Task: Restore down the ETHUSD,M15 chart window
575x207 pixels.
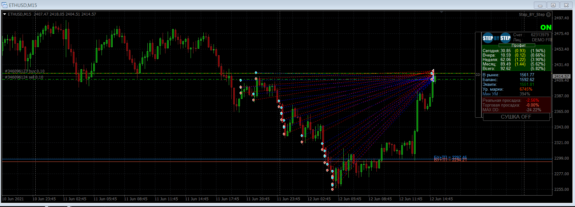Action: pyautogui.click(x=553, y=5)
